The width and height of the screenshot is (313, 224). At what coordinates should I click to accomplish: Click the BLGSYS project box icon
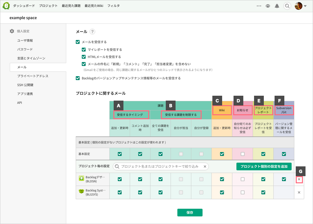[x=81, y=191]
